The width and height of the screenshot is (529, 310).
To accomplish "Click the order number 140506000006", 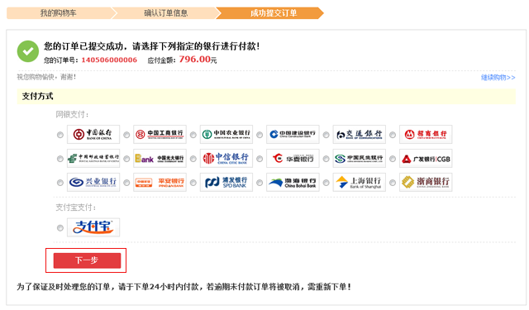I will [x=109, y=60].
